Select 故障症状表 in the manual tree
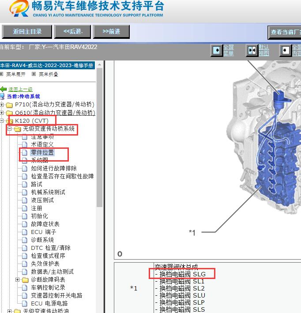Screen dimensions: 301x313 tap(45, 224)
